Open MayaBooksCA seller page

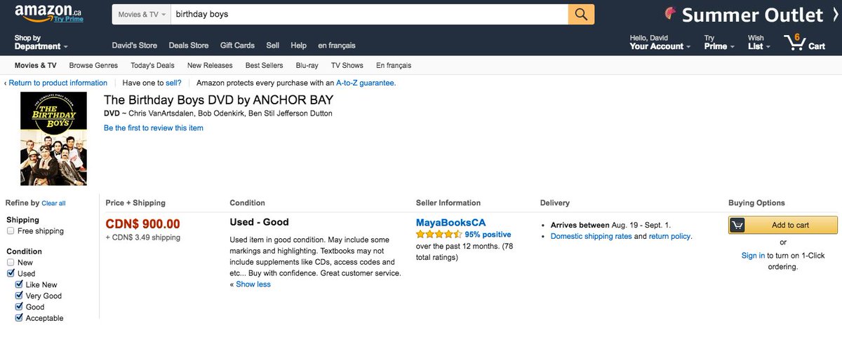(450, 222)
